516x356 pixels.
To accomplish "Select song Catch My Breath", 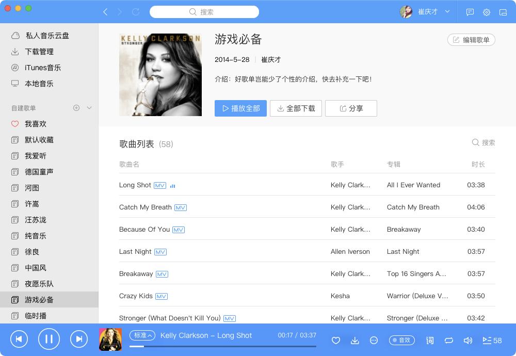I will (x=145, y=207).
